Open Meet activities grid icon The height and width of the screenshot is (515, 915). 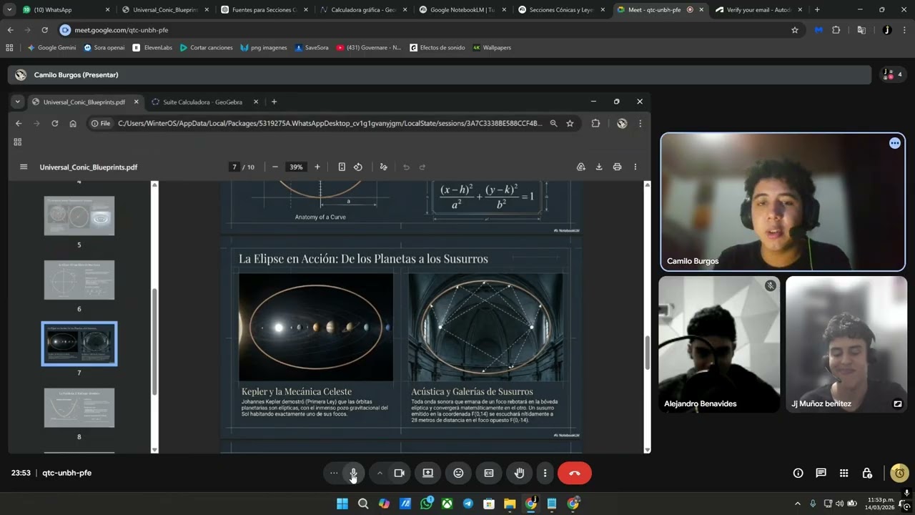point(844,473)
